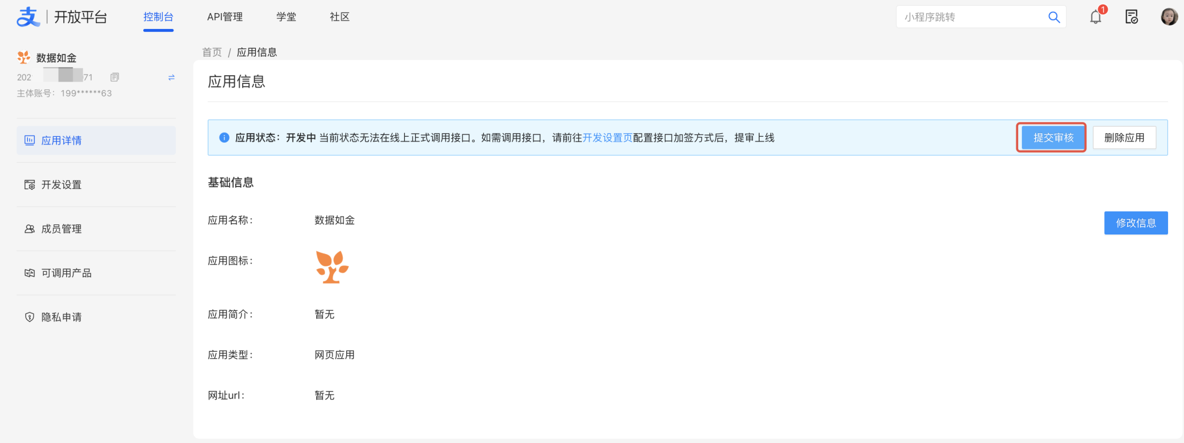Image resolution: width=1184 pixels, height=443 pixels.
Task: Switch to API管理 tab
Action: point(225,17)
